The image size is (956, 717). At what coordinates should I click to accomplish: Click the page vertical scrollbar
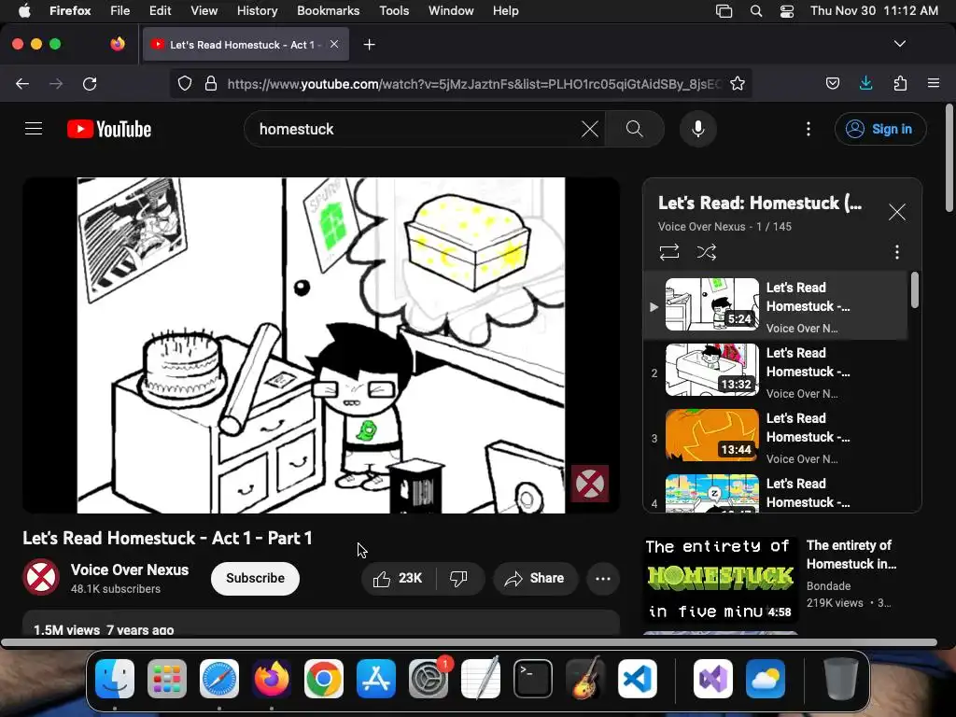tap(949, 159)
